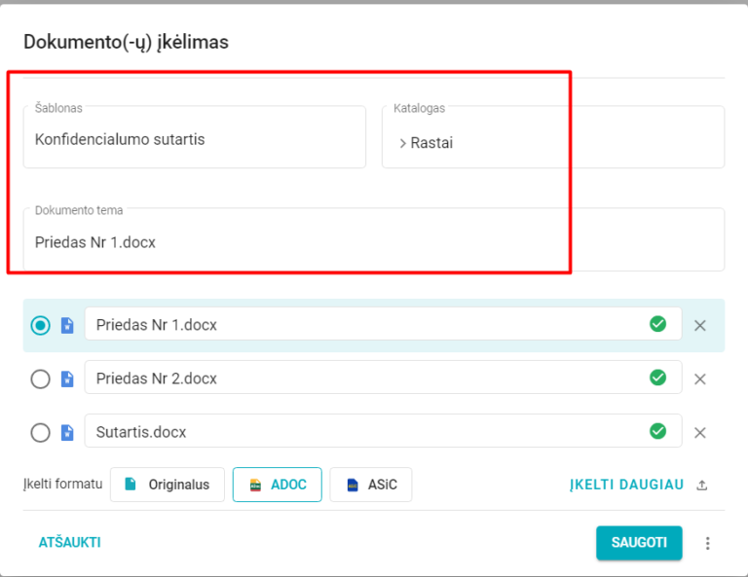This screenshot has height=577, width=748.
Task: Click the Dokumento tema input field
Action: pyautogui.click(x=374, y=242)
